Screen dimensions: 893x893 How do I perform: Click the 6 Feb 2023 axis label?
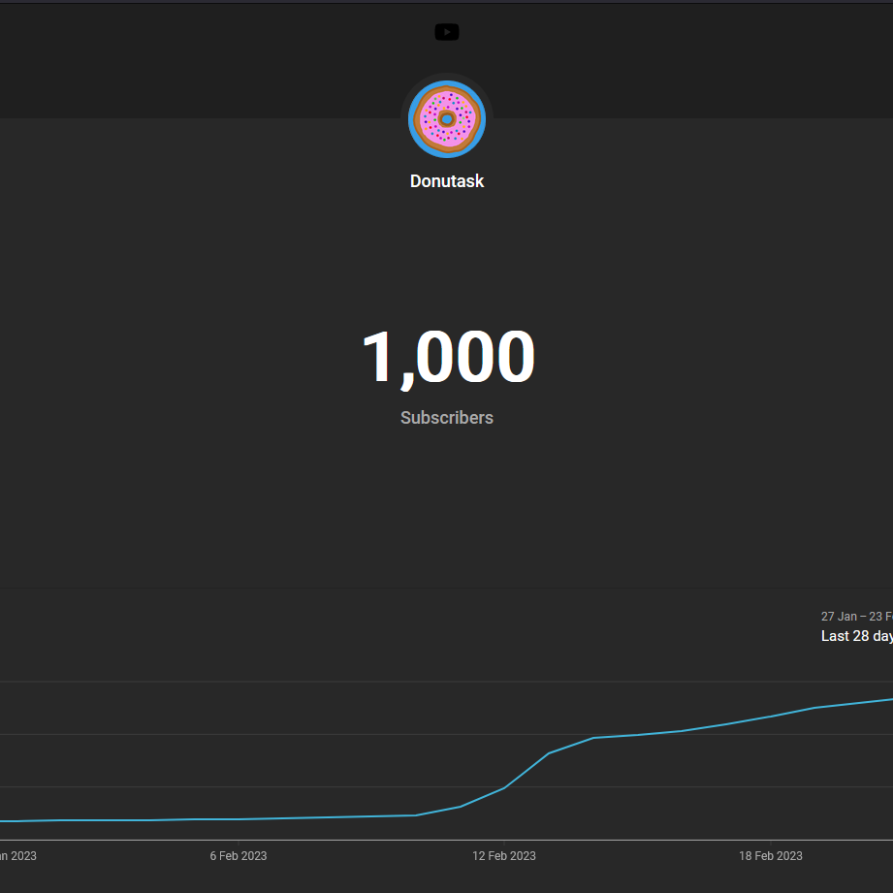[238, 856]
